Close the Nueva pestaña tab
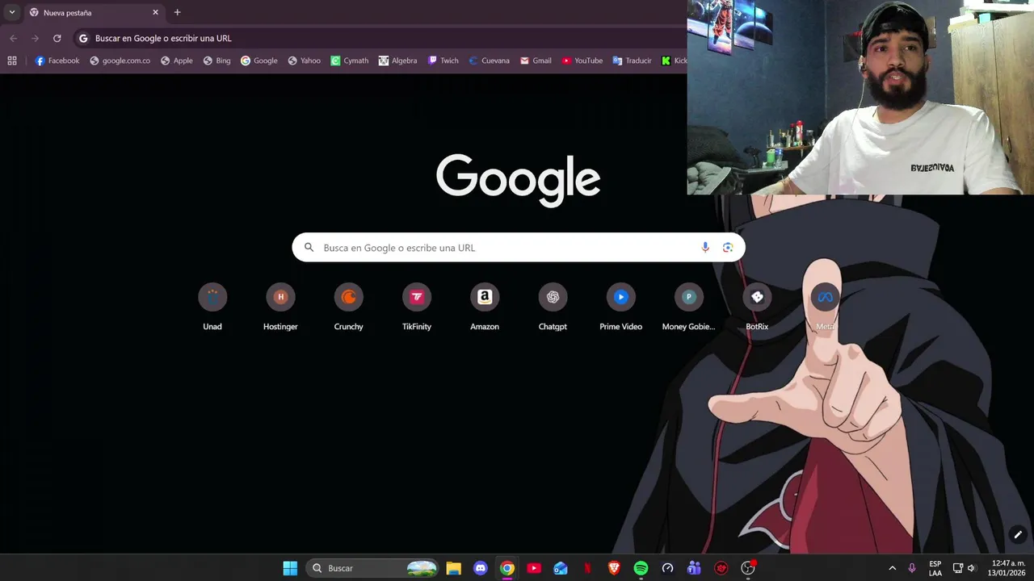Screen dimensions: 1034x581 (155, 12)
